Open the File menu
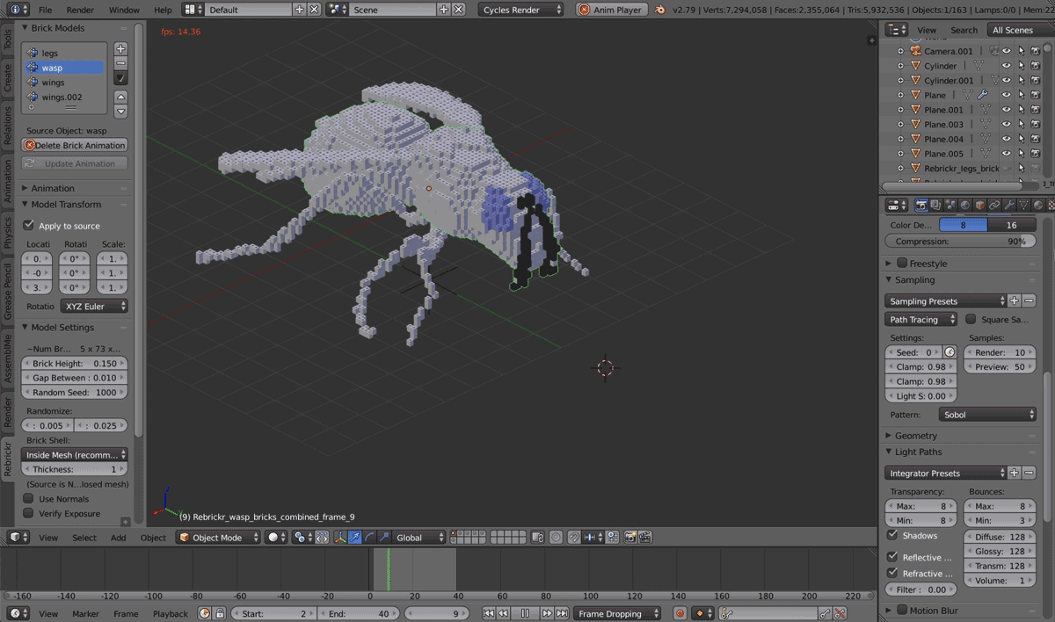 [45, 10]
